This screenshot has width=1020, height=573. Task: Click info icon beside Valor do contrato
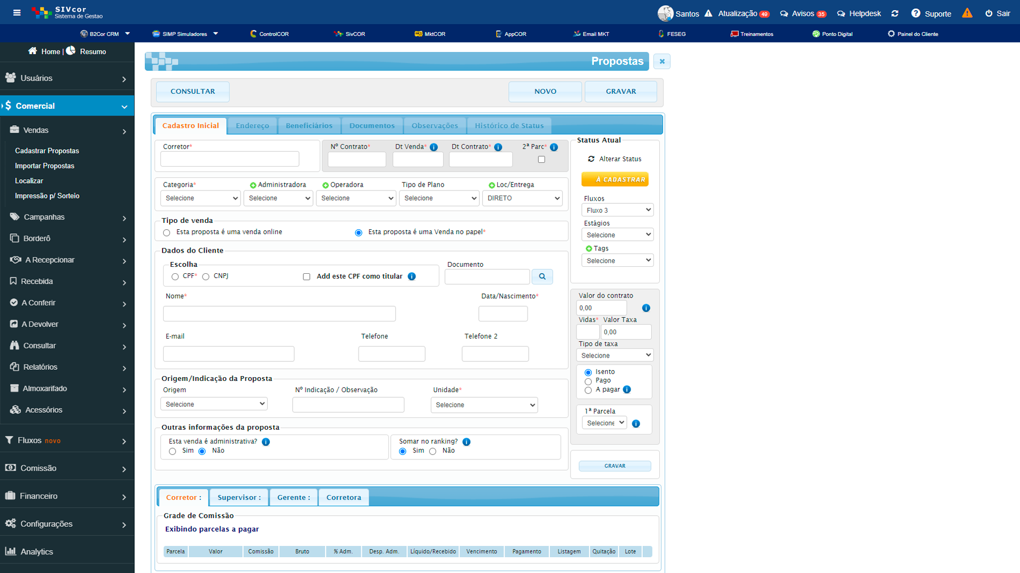[646, 308]
